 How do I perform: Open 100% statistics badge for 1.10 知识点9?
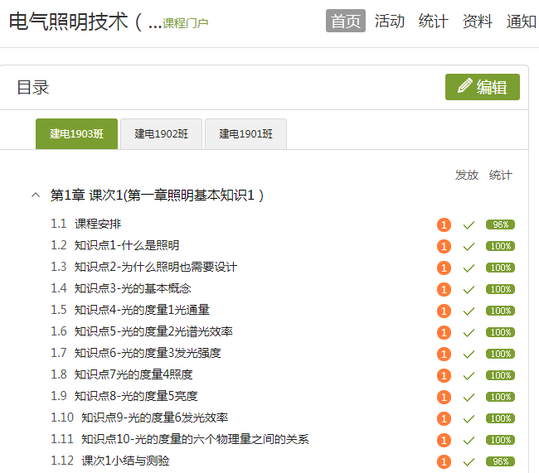pyautogui.click(x=500, y=418)
